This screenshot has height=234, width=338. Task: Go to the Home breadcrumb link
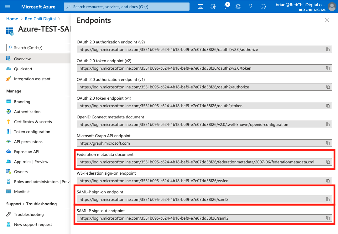[12, 19]
